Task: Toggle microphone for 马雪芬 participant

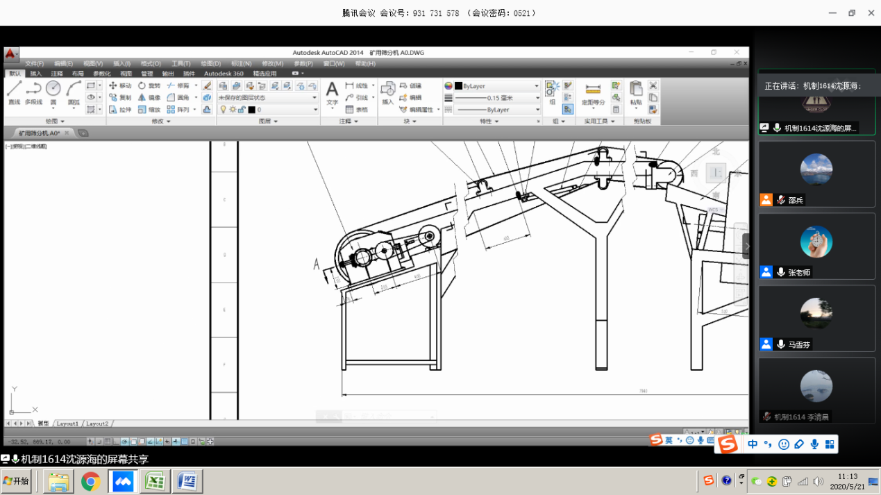Action: [x=781, y=344]
